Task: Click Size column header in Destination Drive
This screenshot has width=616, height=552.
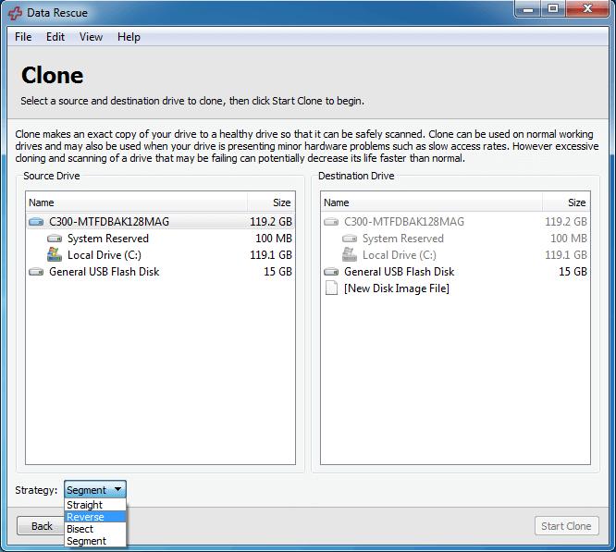Action: coord(566,202)
